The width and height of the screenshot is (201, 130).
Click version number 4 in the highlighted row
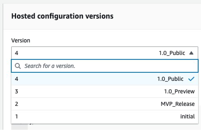(16, 79)
